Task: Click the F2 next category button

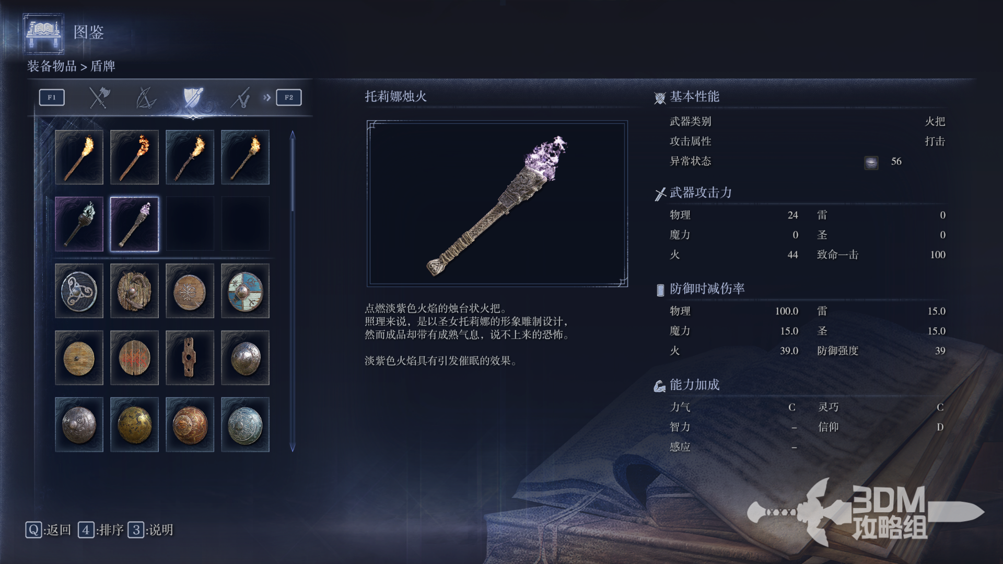Action: (x=289, y=98)
